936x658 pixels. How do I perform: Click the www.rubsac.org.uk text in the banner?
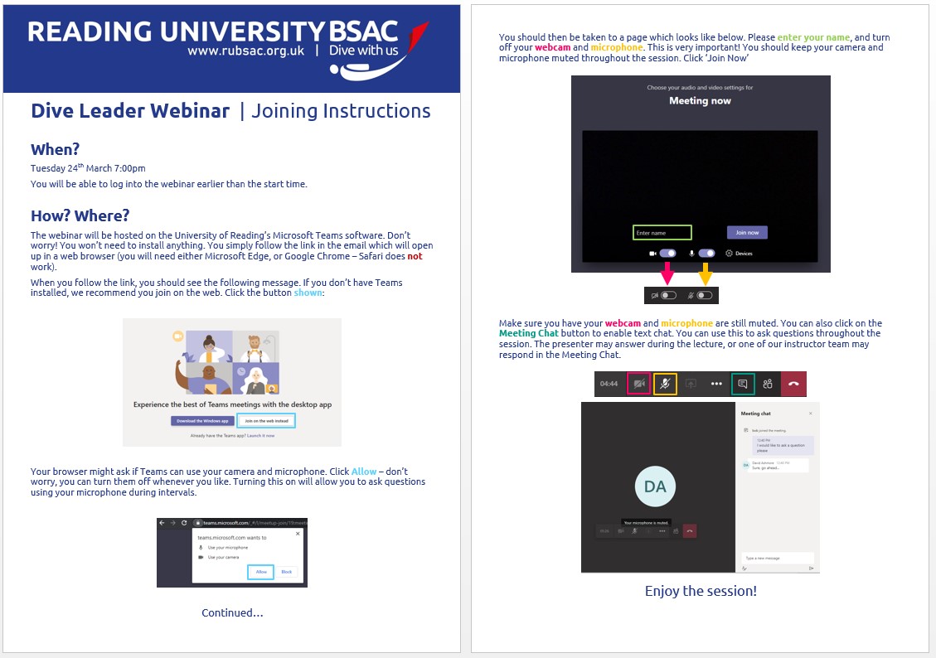click(x=246, y=51)
